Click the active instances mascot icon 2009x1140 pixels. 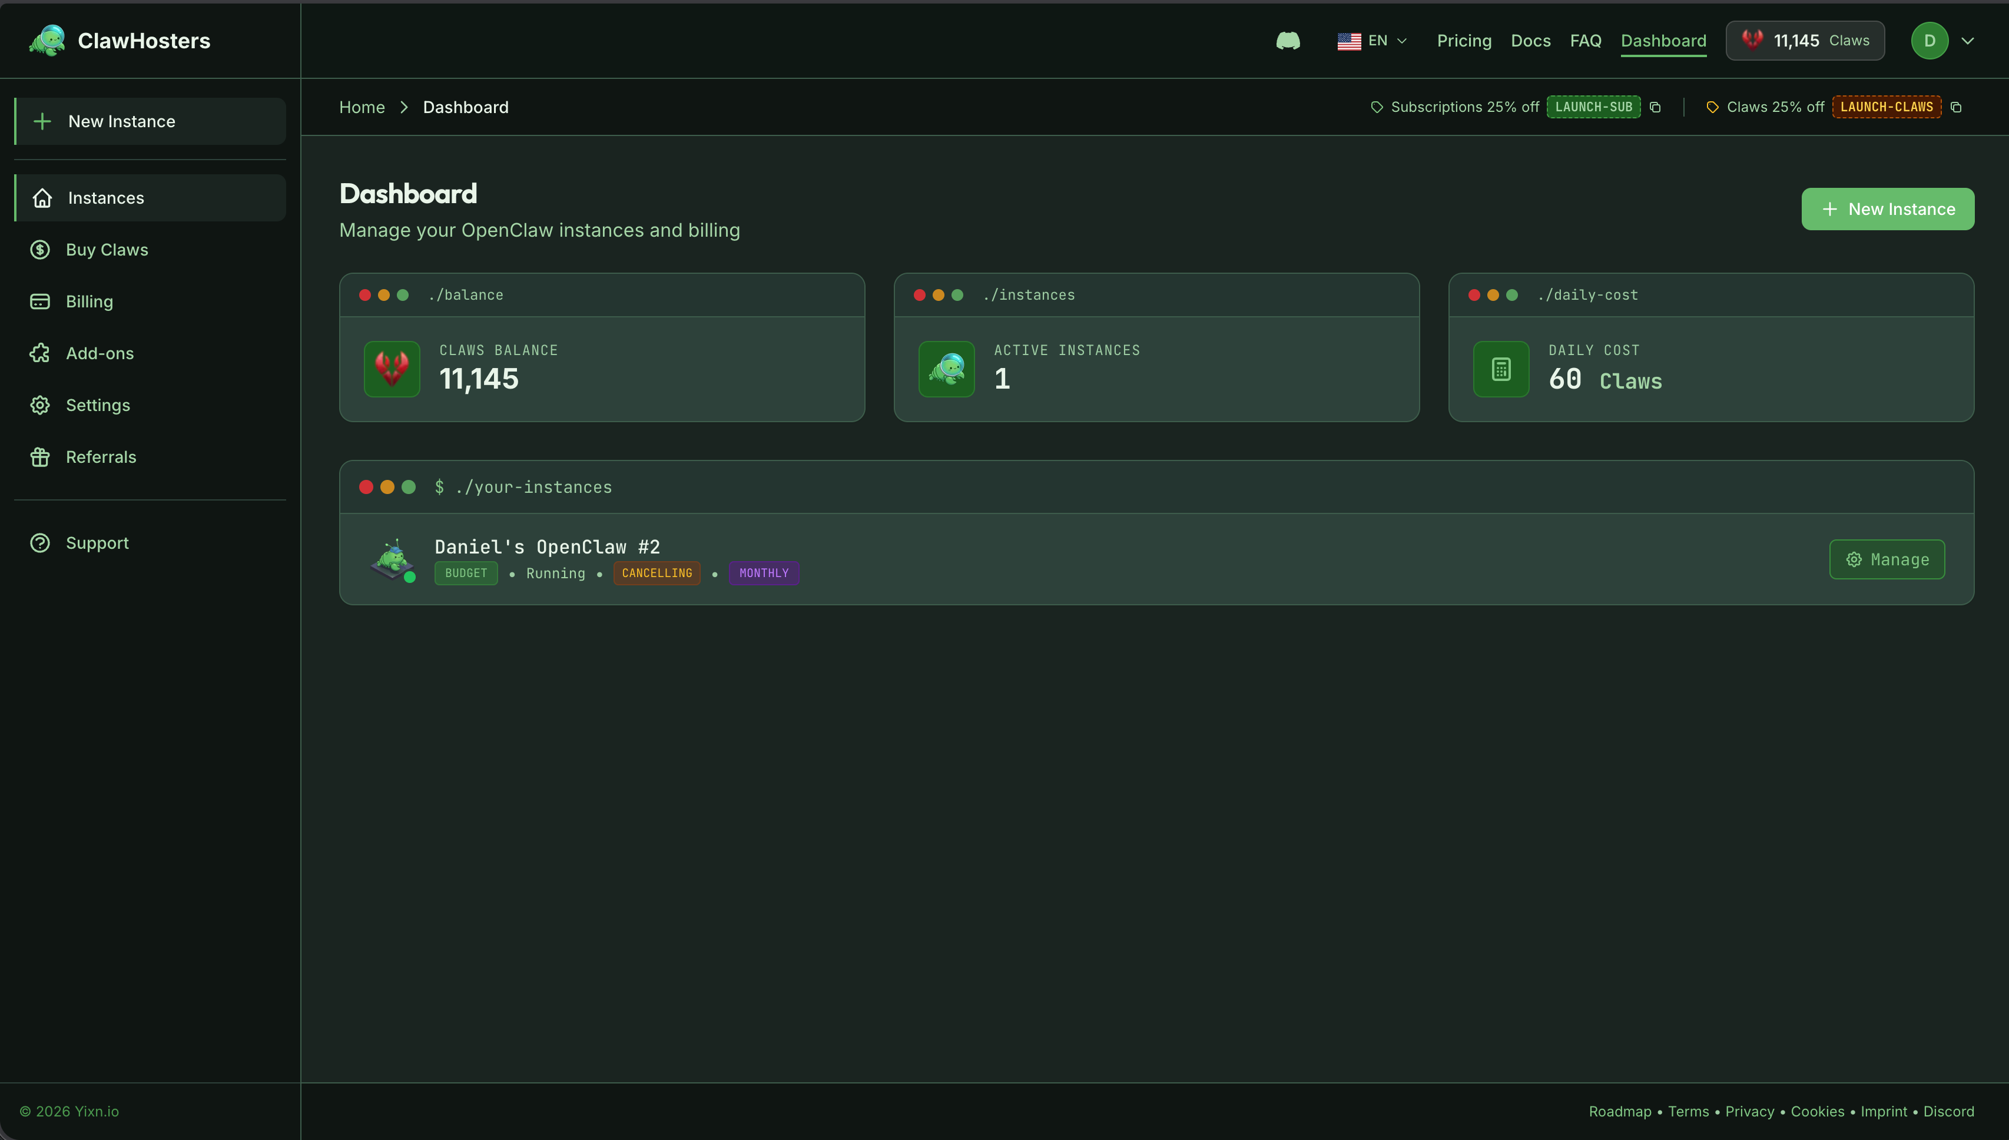pyautogui.click(x=946, y=369)
